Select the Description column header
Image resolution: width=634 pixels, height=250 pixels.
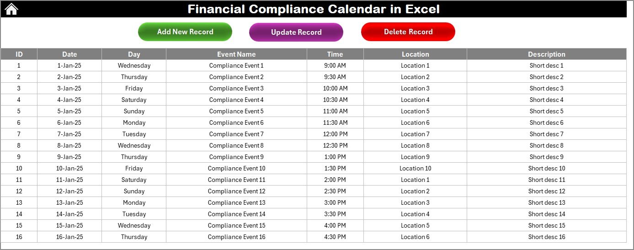coord(546,54)
